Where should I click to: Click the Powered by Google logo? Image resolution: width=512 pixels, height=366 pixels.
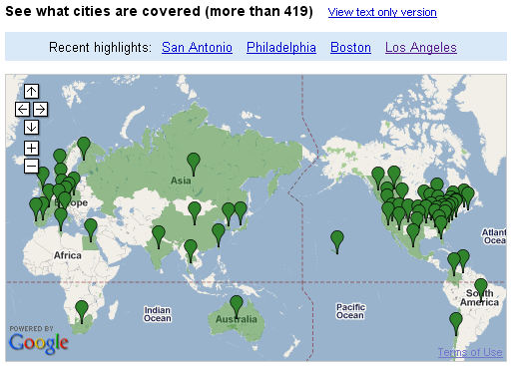tap(39, 339)
